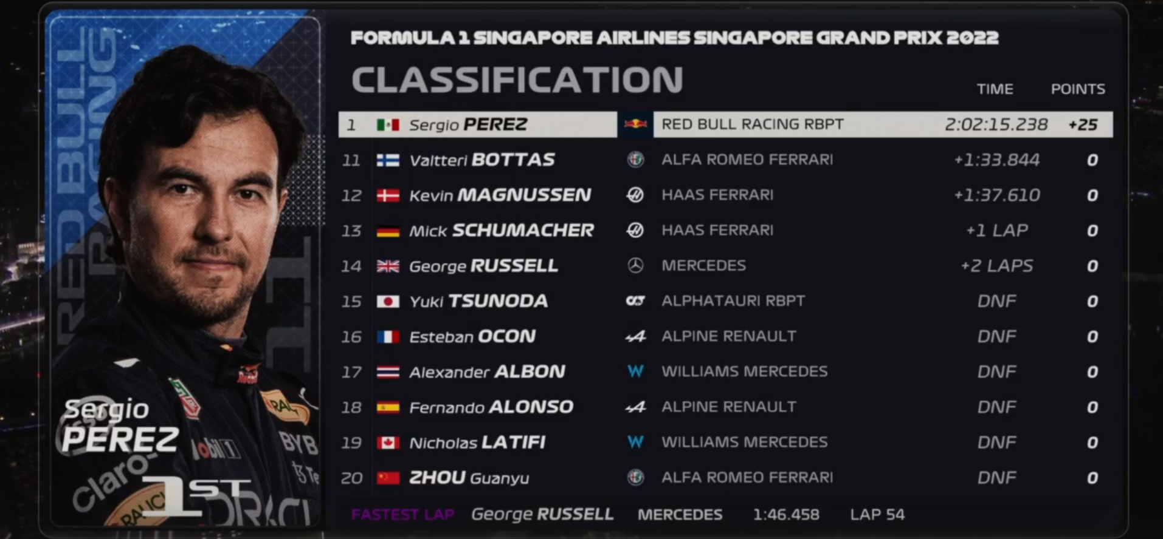Click the Japanese flag beside Yuki Tsunoda
This screenshot has width=1163, height=539.
click(388, 301)
